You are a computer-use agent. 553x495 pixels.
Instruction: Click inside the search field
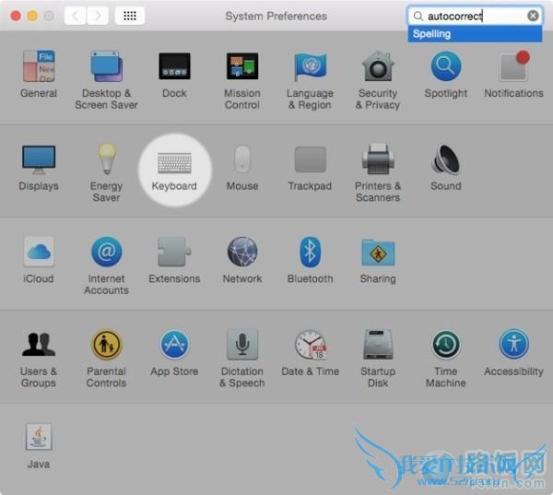[475, 16]
